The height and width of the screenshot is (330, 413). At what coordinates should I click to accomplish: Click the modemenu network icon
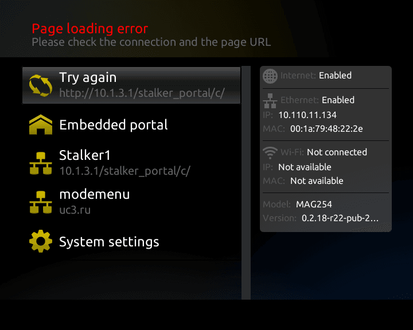point(40,202)
